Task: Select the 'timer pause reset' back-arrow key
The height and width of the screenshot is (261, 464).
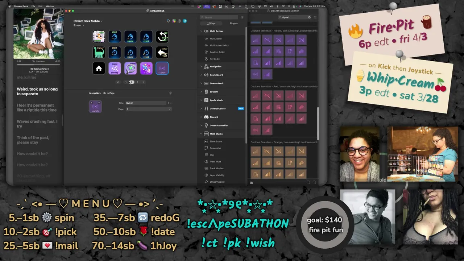Action: coord(162,53)
